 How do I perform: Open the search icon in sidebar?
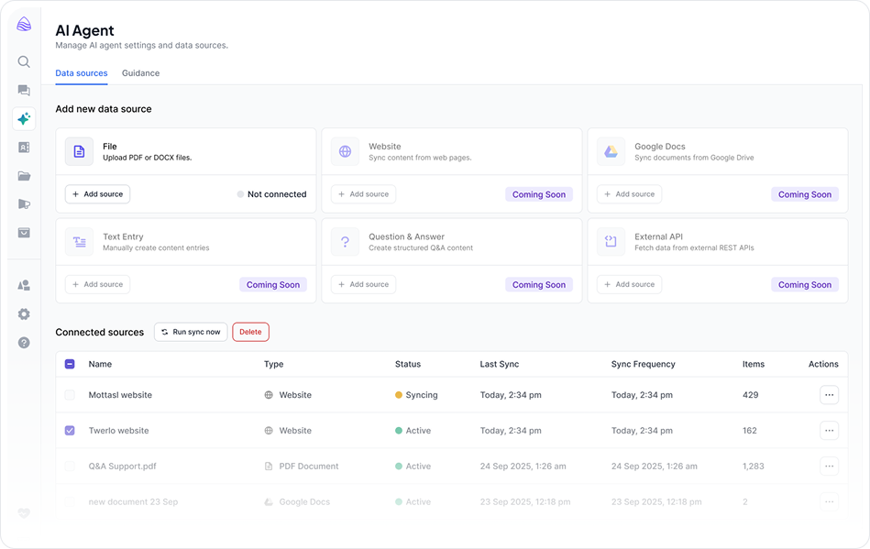click(x=24, y=61)
